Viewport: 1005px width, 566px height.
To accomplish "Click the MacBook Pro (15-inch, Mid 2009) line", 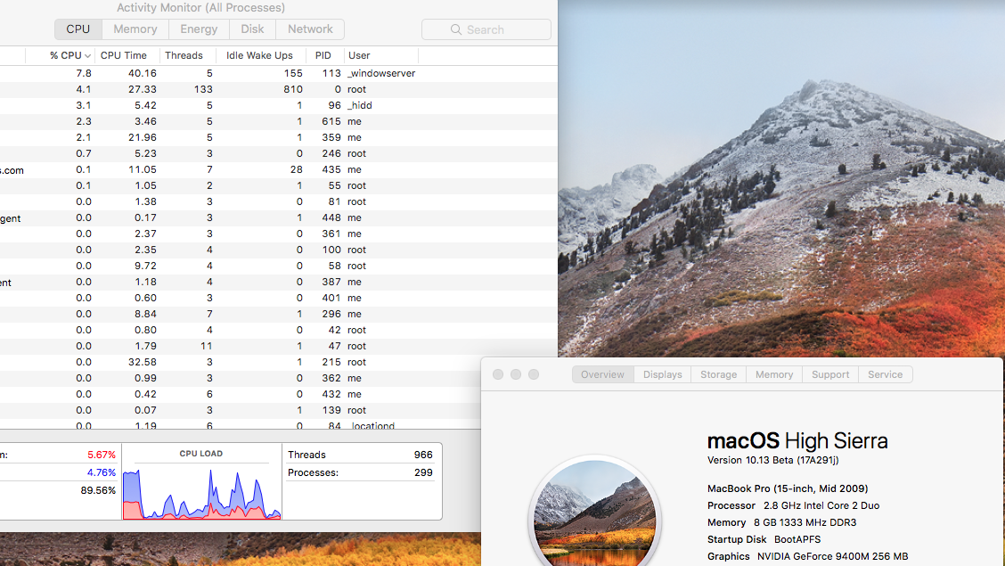I will (788, 488).
